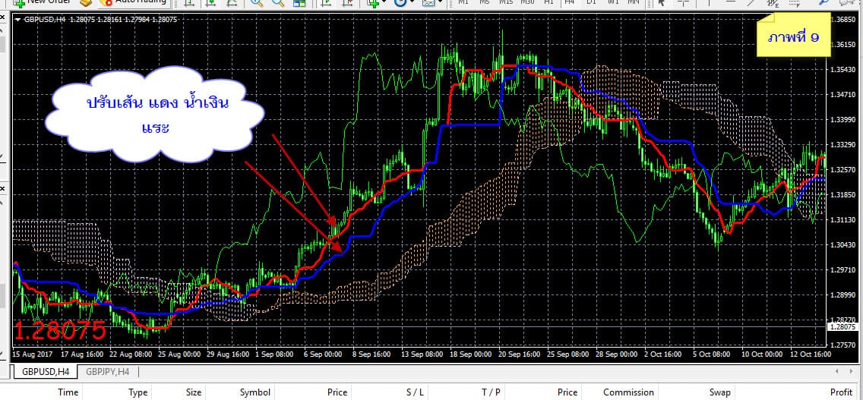This screenshot has width=863, height=400.
Task: Sort orders by the Symbol column
Action: click(254, 392)
